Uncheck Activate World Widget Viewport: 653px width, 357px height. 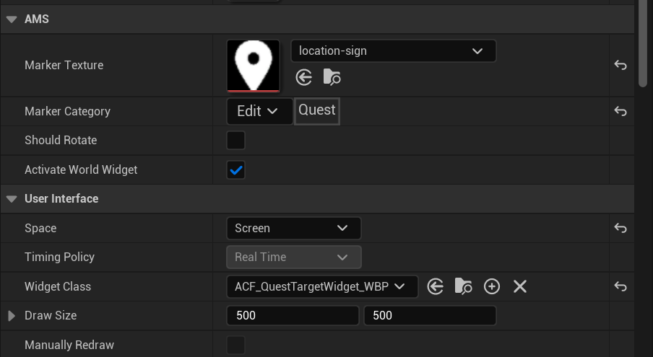[x=236, y=169]
